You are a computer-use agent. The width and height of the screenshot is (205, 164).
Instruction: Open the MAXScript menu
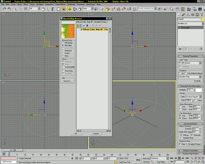[x=91, y=4]
